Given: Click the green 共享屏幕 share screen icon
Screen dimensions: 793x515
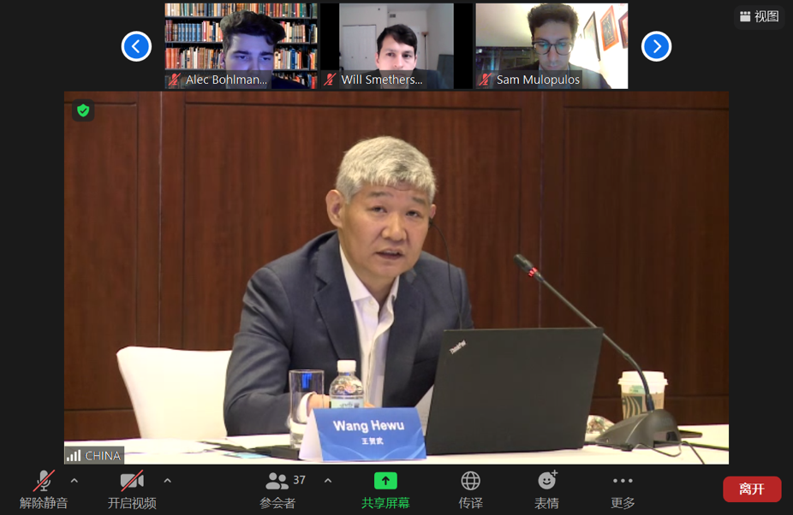Looking at the screenshot, I should click(385, 481).
